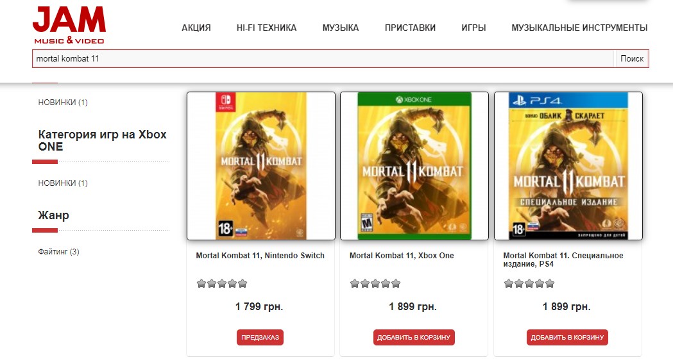Click the Mortal Kombat 11, Xbox One title
Image resolution: width=673 pixels, height=364 pixels.
pyautogui.click(x=402, y=256)
